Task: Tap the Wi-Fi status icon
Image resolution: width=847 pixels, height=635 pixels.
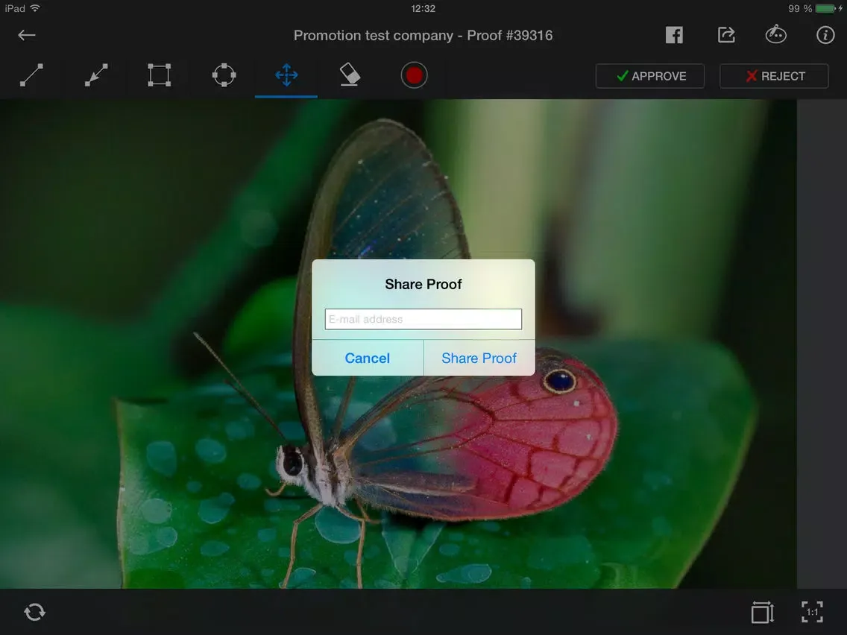Action: click(x=35, y=8)
